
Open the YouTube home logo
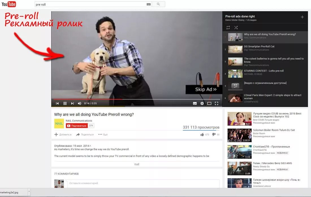click(x=9, y=4)
